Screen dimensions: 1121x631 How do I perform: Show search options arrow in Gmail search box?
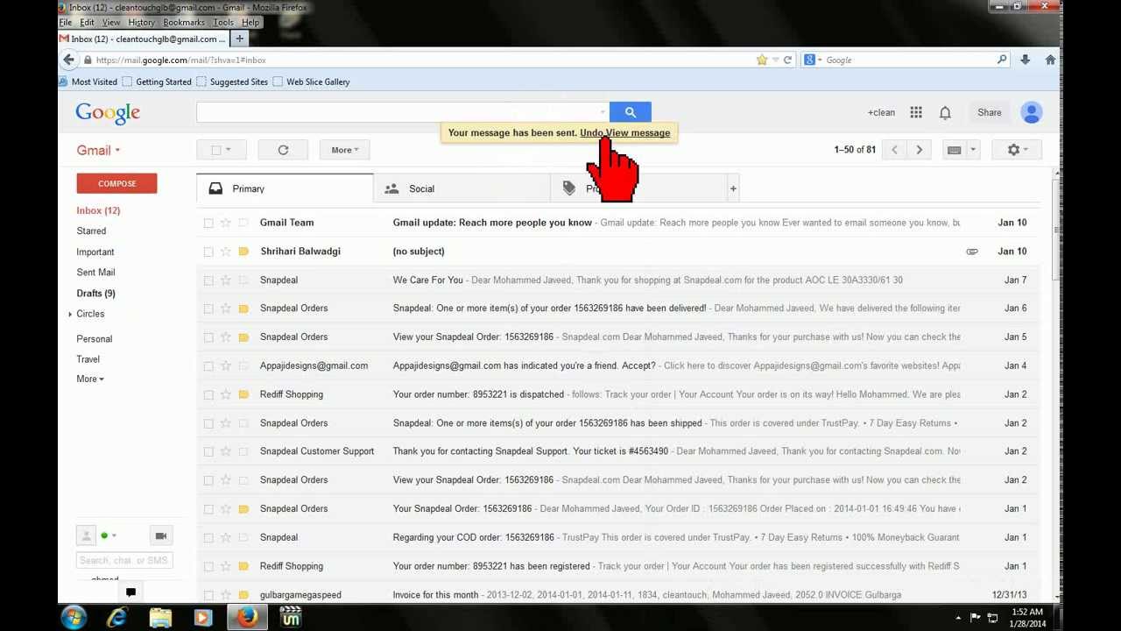[603, 112]
